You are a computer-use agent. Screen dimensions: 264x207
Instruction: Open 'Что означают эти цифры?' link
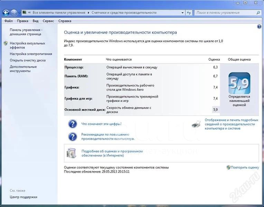tap(101, 124)
